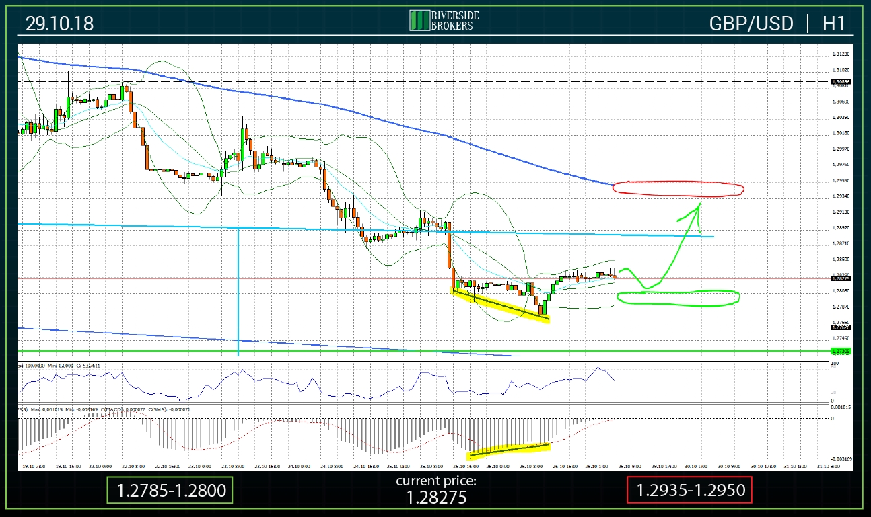Click the 1.28275 price tag on axis

(x=841, y=278)
